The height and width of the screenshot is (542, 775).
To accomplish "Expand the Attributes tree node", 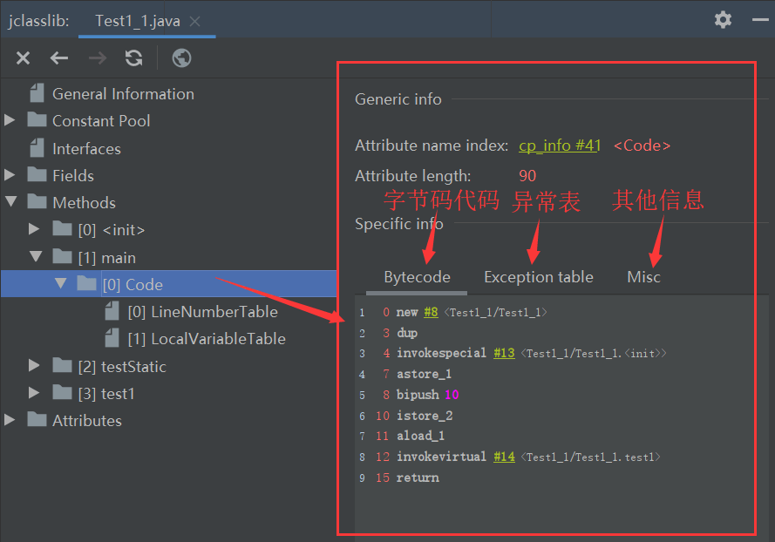I will (10, 420).
